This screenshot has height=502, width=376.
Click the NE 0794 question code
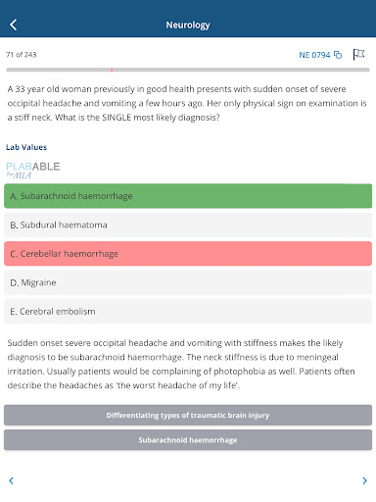click(314, 55)
